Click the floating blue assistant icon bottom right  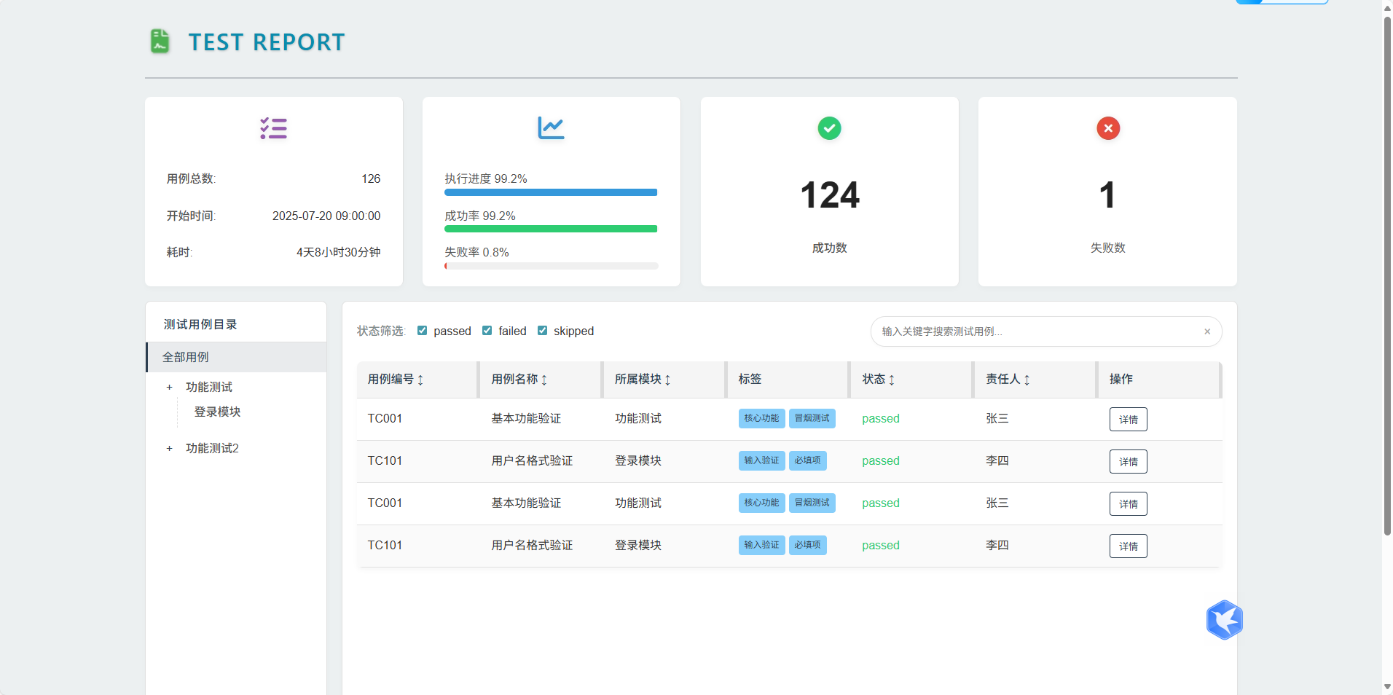(1224, 620)
